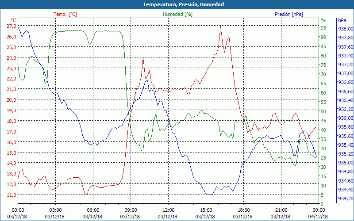
Task: Click the blue 'hPa' axis unit label
Action: (342, 20)
